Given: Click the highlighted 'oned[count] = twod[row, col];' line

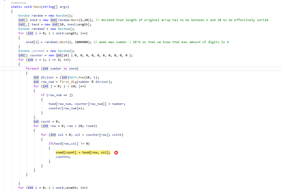Looking at the screenshot, I should [83, 152].
